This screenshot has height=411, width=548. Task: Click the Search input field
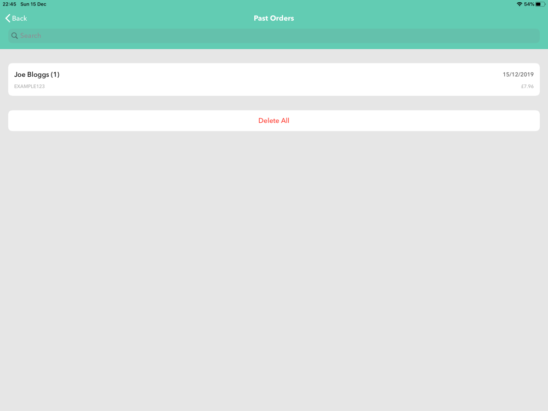[x=273, y=36]
